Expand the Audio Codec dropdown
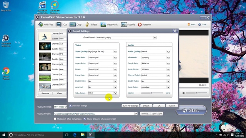The width and height of the screenshot is (246, 138). click(x=168, y=87)
